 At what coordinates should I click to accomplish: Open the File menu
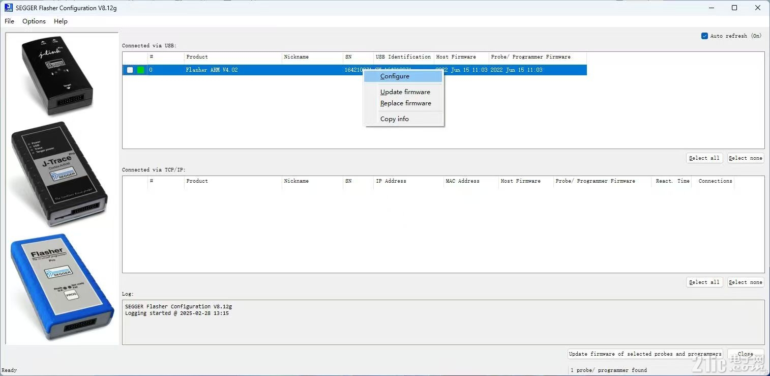click(9, 21)
